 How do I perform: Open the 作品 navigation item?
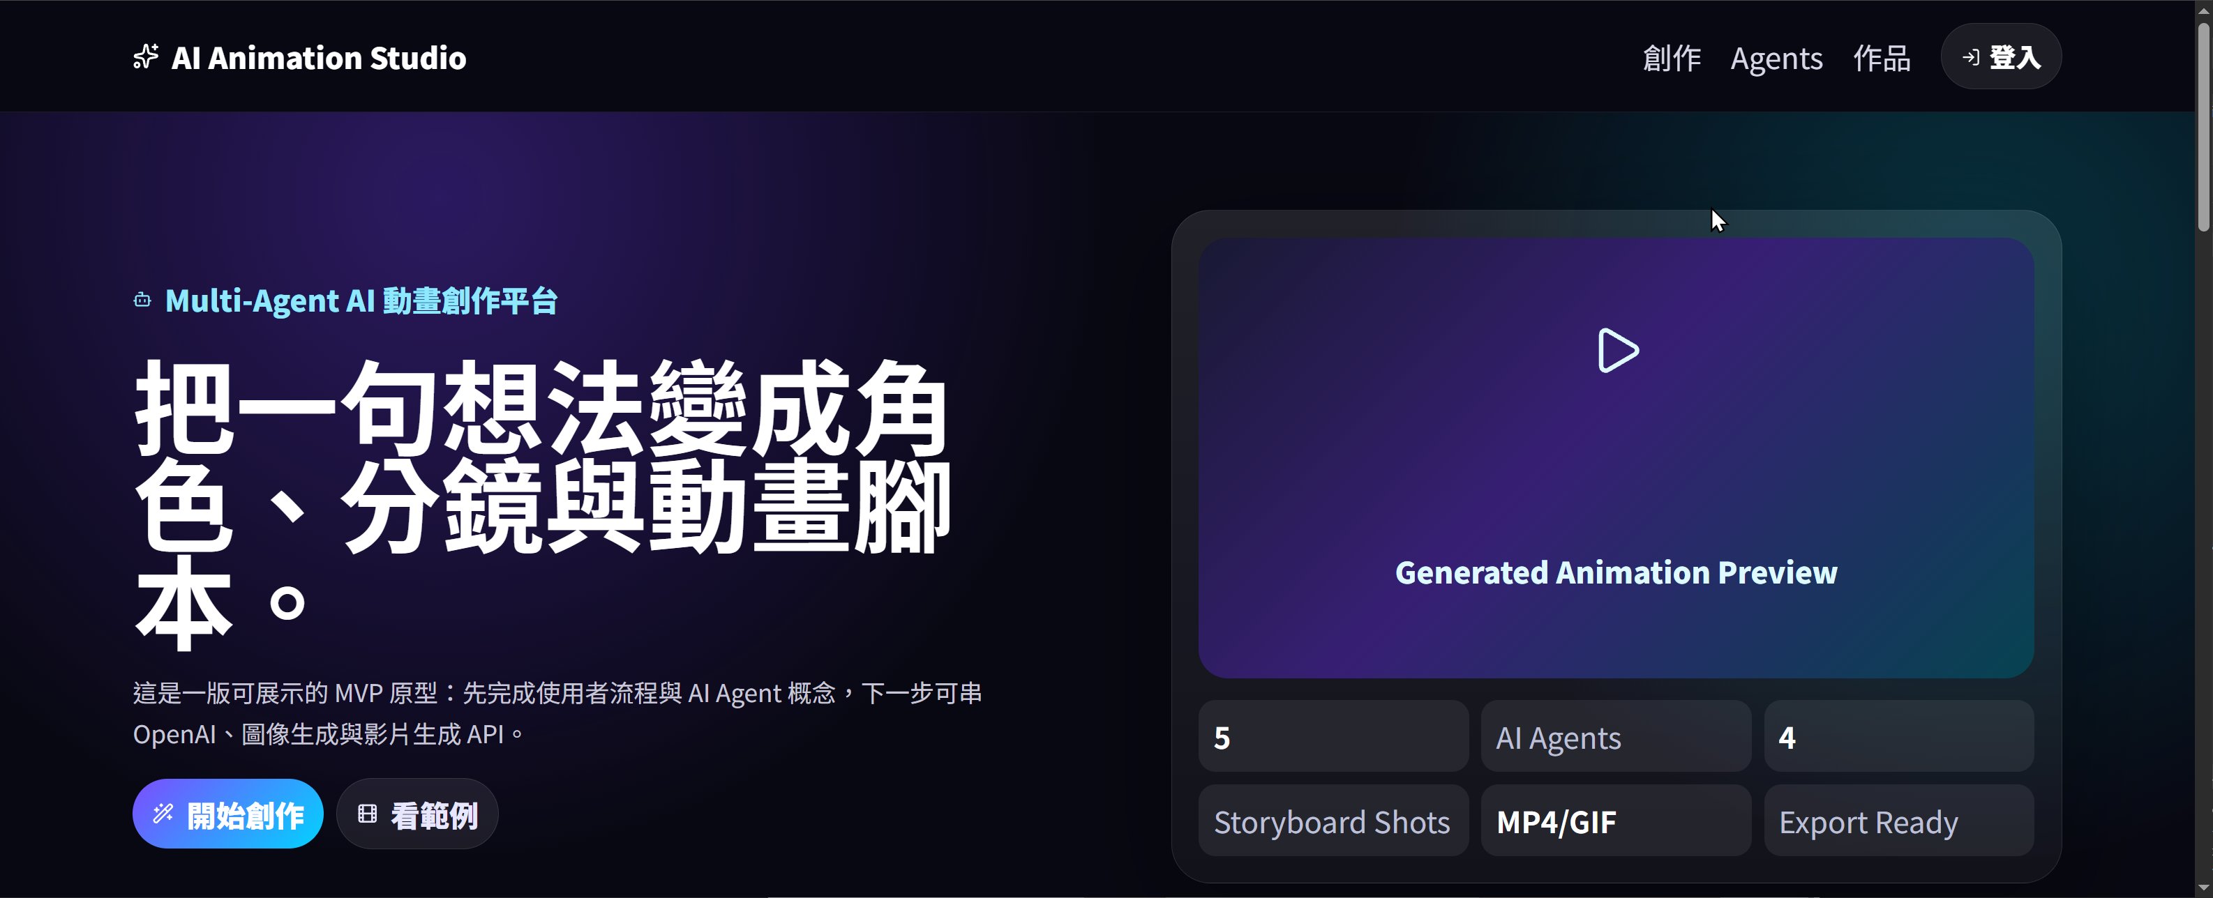[x=1882, y=58]
